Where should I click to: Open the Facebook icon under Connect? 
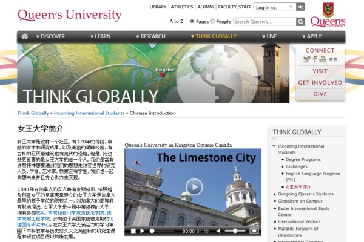point(315,59)
